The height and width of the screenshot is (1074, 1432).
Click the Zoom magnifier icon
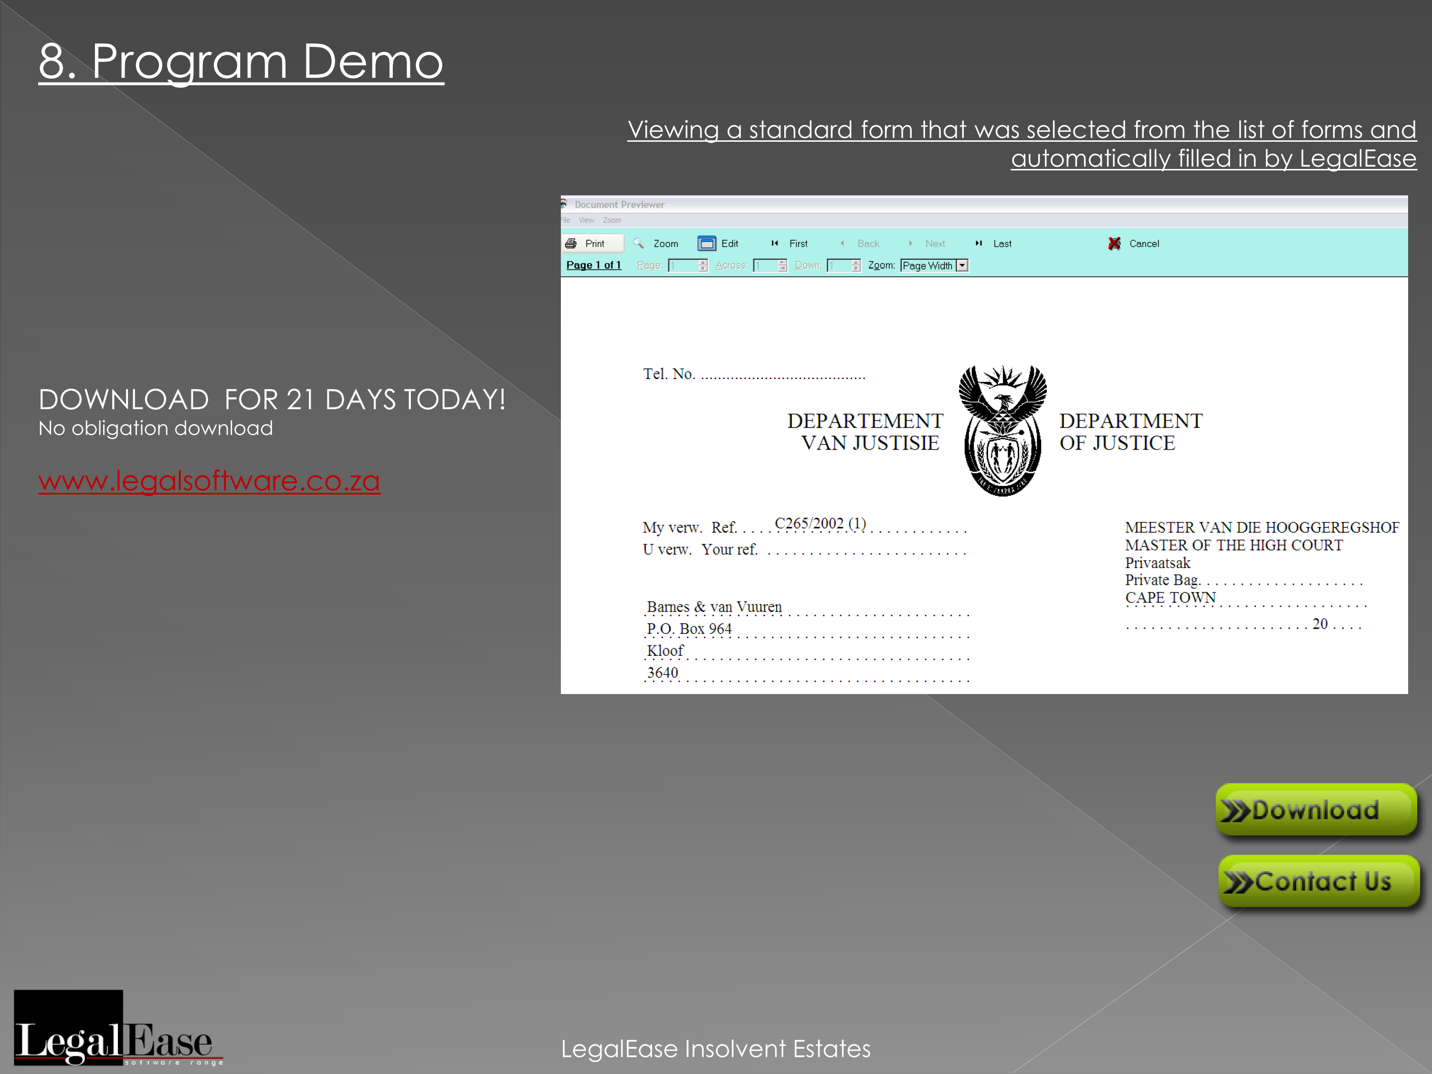[x=638, y=243]
